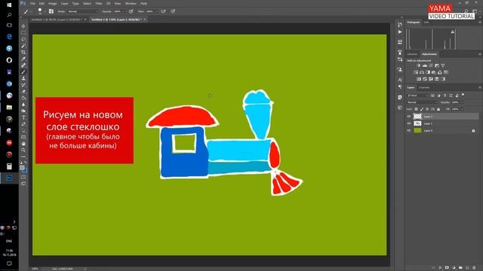Switch to the Info tab
Image resolution: width=483 pixels, height=271 pixels.
point(426,23)
